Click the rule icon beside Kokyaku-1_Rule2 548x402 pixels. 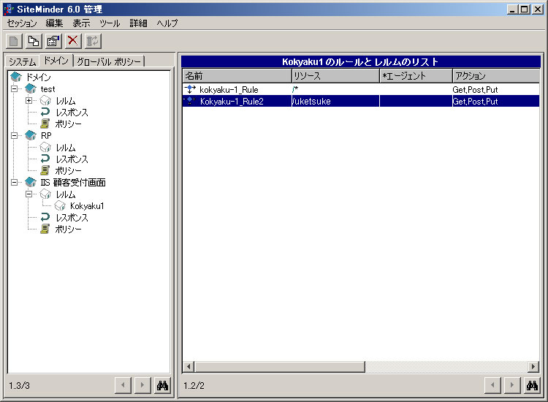[190, 101]
